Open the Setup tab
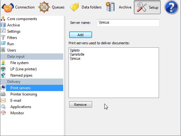This screenshot has height=136, width=181. [147, 7]
